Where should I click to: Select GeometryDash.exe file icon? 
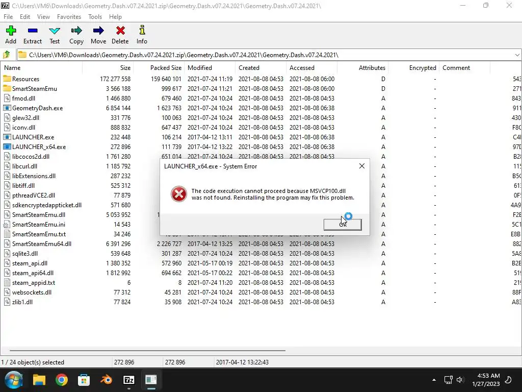(x=7, y=108)
